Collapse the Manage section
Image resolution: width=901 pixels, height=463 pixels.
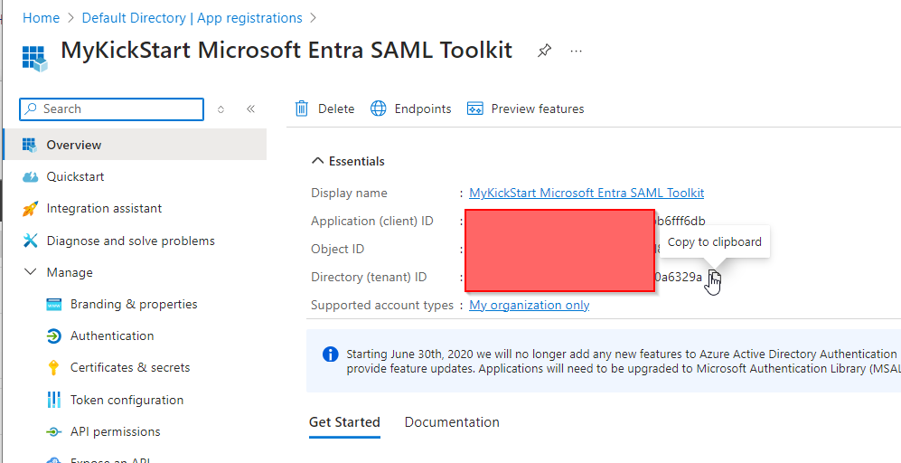(31, 272)
